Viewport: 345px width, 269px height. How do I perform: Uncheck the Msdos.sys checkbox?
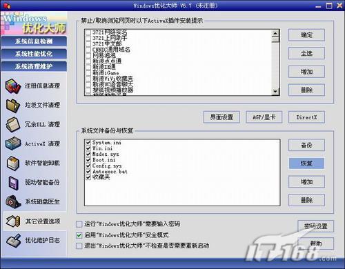[88, 154]
